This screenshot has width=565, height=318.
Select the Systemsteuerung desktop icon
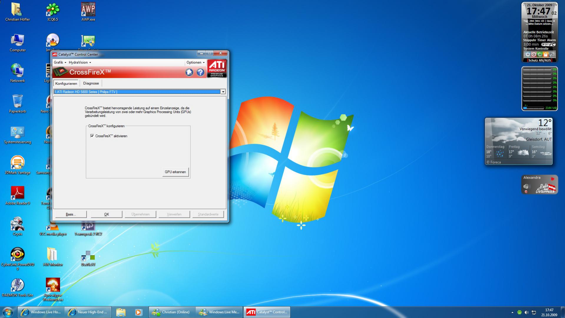pos(17,135)
